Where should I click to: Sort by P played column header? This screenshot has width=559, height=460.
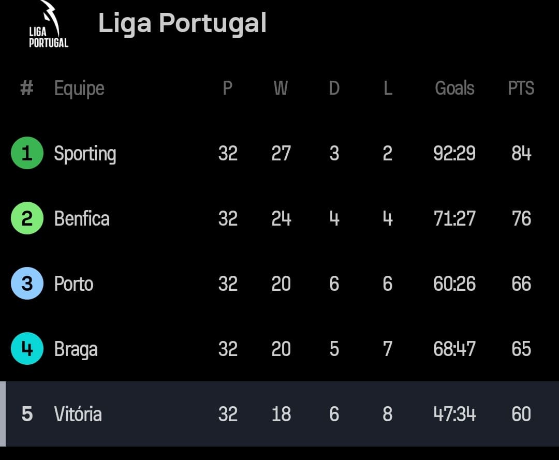click(227, 88)
